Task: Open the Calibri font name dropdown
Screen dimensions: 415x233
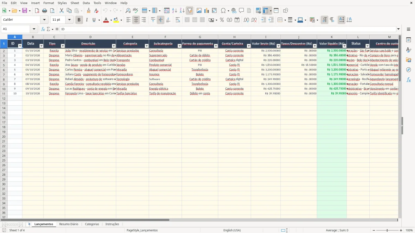Action: pyautogui.click(x=44, y=20)
